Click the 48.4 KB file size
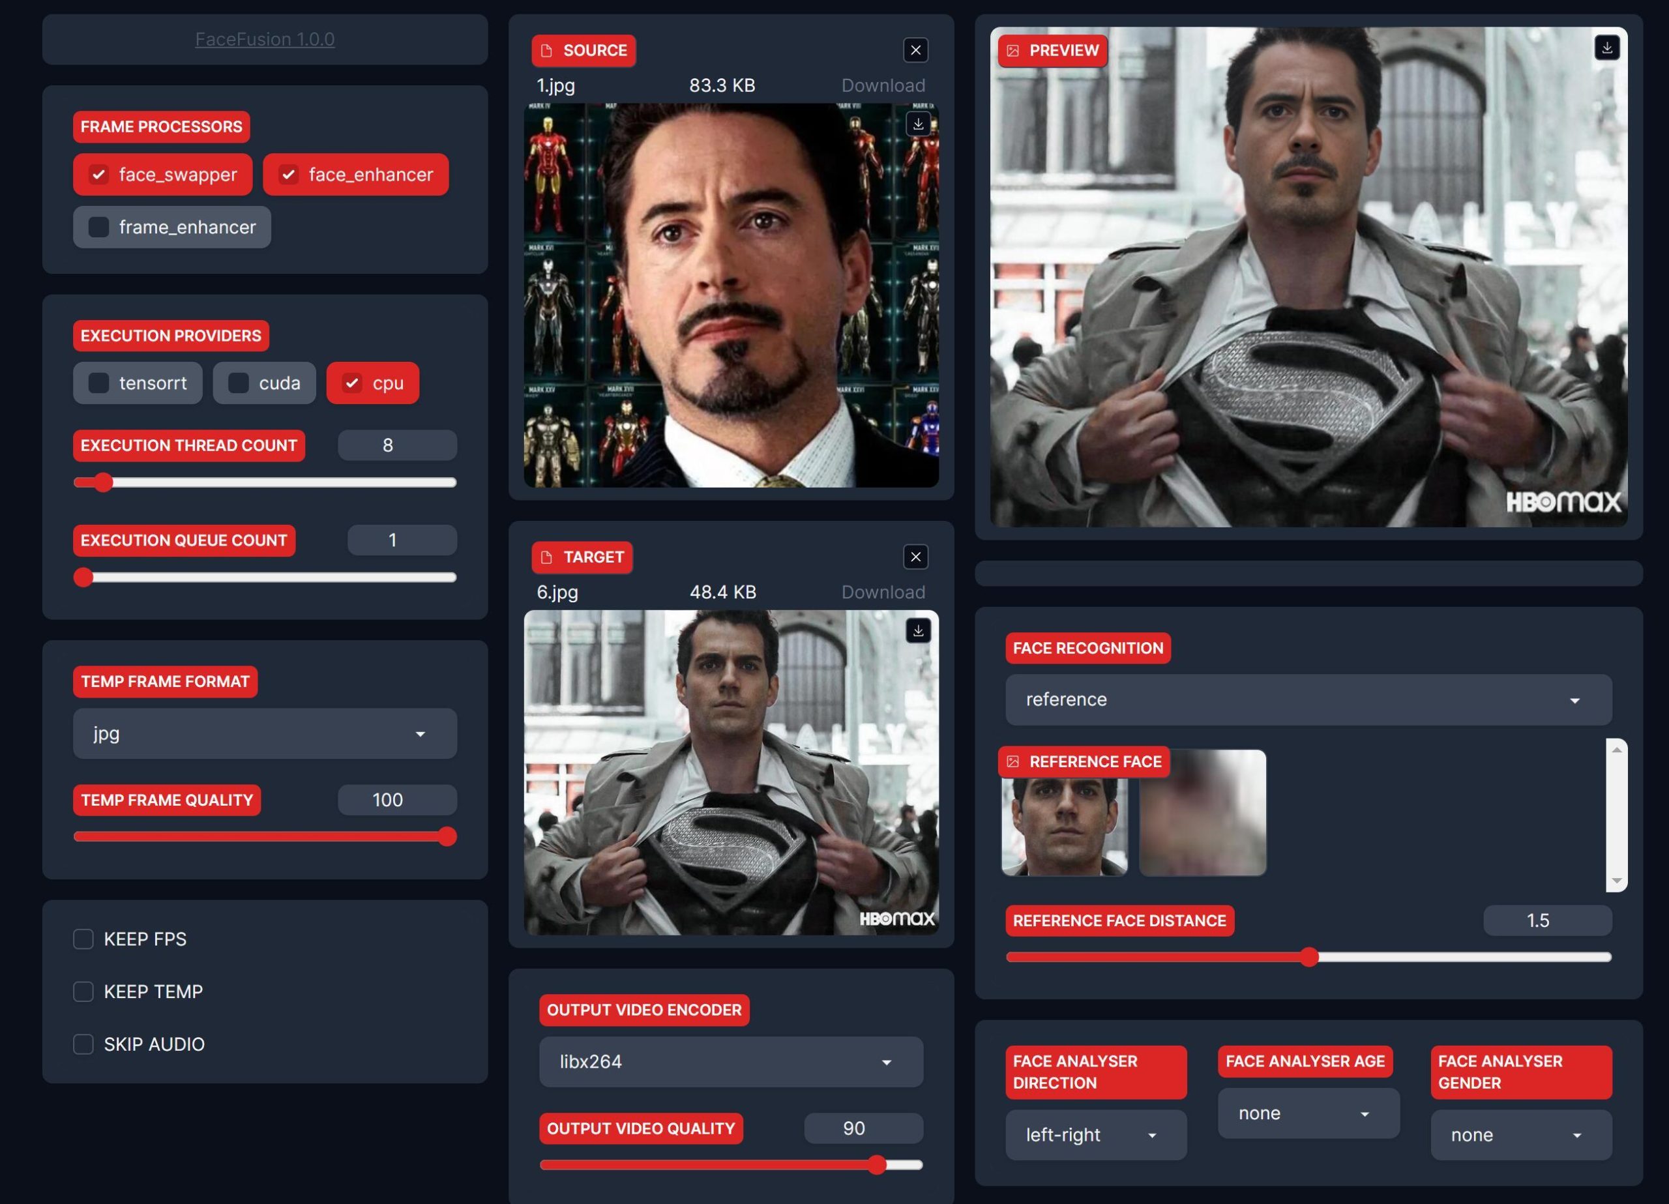 722,593
